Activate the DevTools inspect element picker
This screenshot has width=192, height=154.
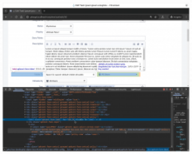click(5, 90)
